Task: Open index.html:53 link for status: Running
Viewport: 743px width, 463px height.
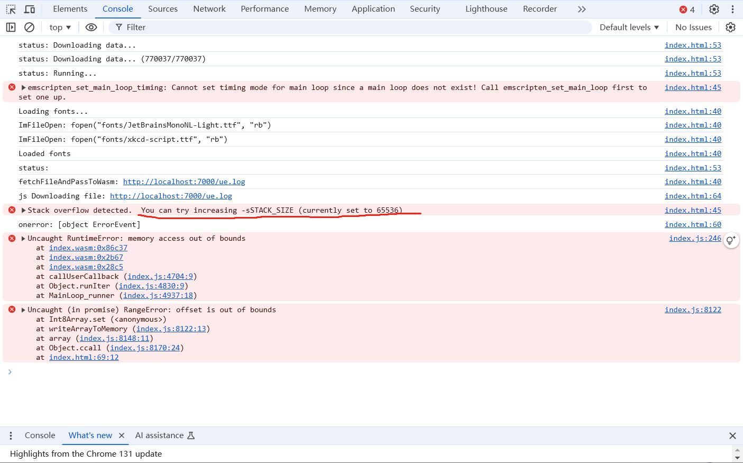Action: point(693,73)
